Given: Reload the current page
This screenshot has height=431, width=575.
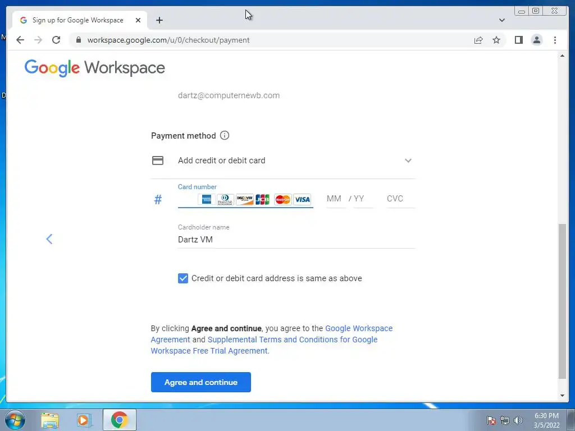Looking at the screenshot, I should 56,40.
